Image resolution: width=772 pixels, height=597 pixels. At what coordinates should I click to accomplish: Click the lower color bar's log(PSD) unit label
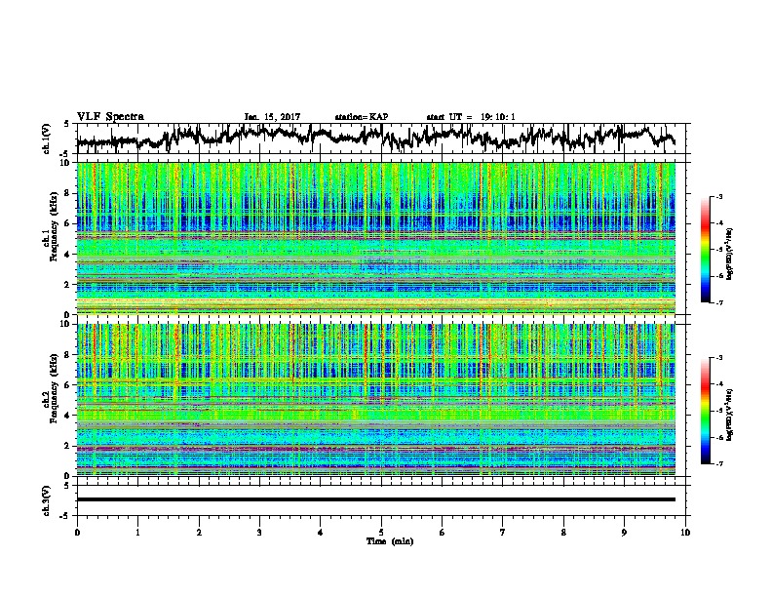click(x=730, y=415)
